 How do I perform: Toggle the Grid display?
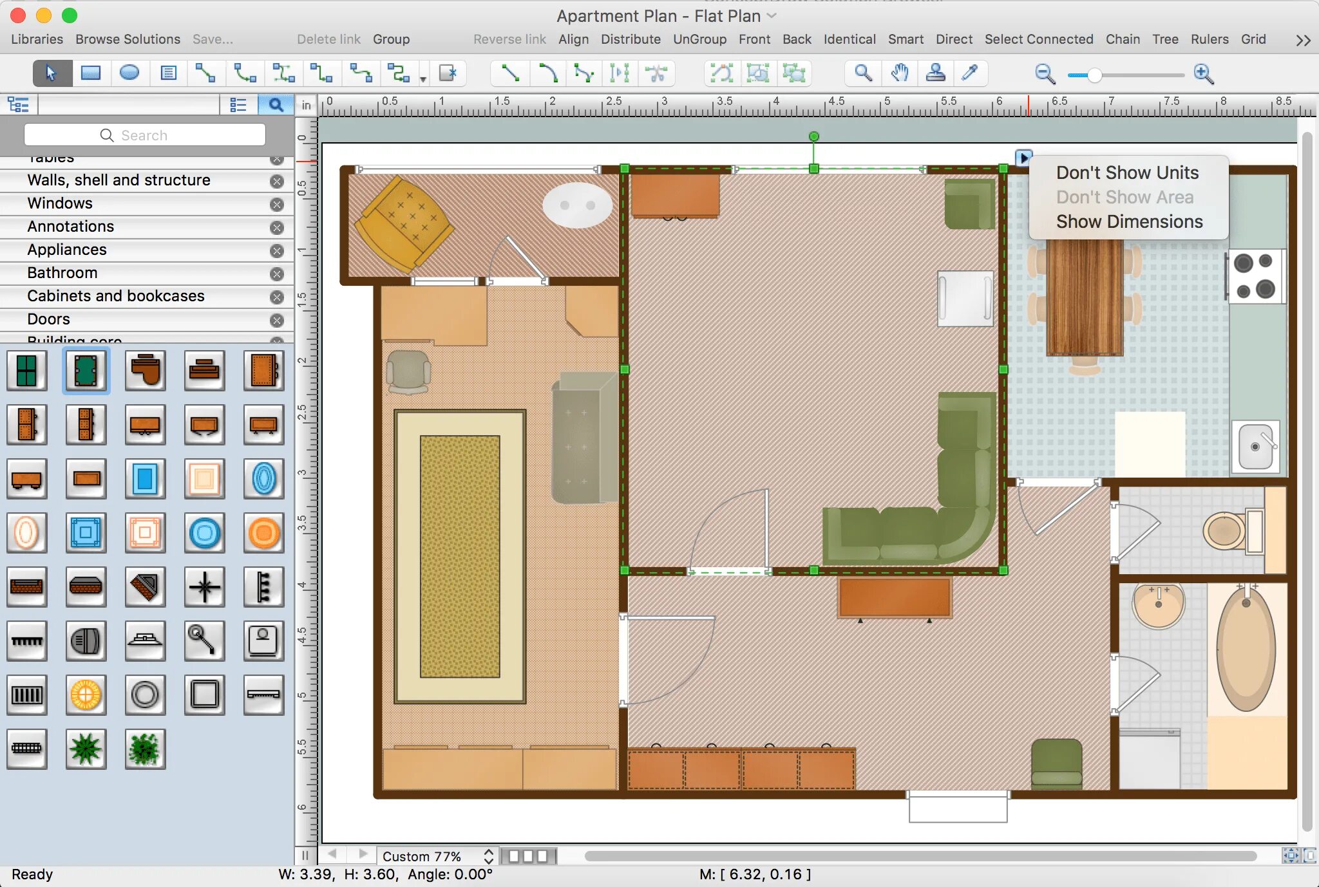tap(1251, 39)
